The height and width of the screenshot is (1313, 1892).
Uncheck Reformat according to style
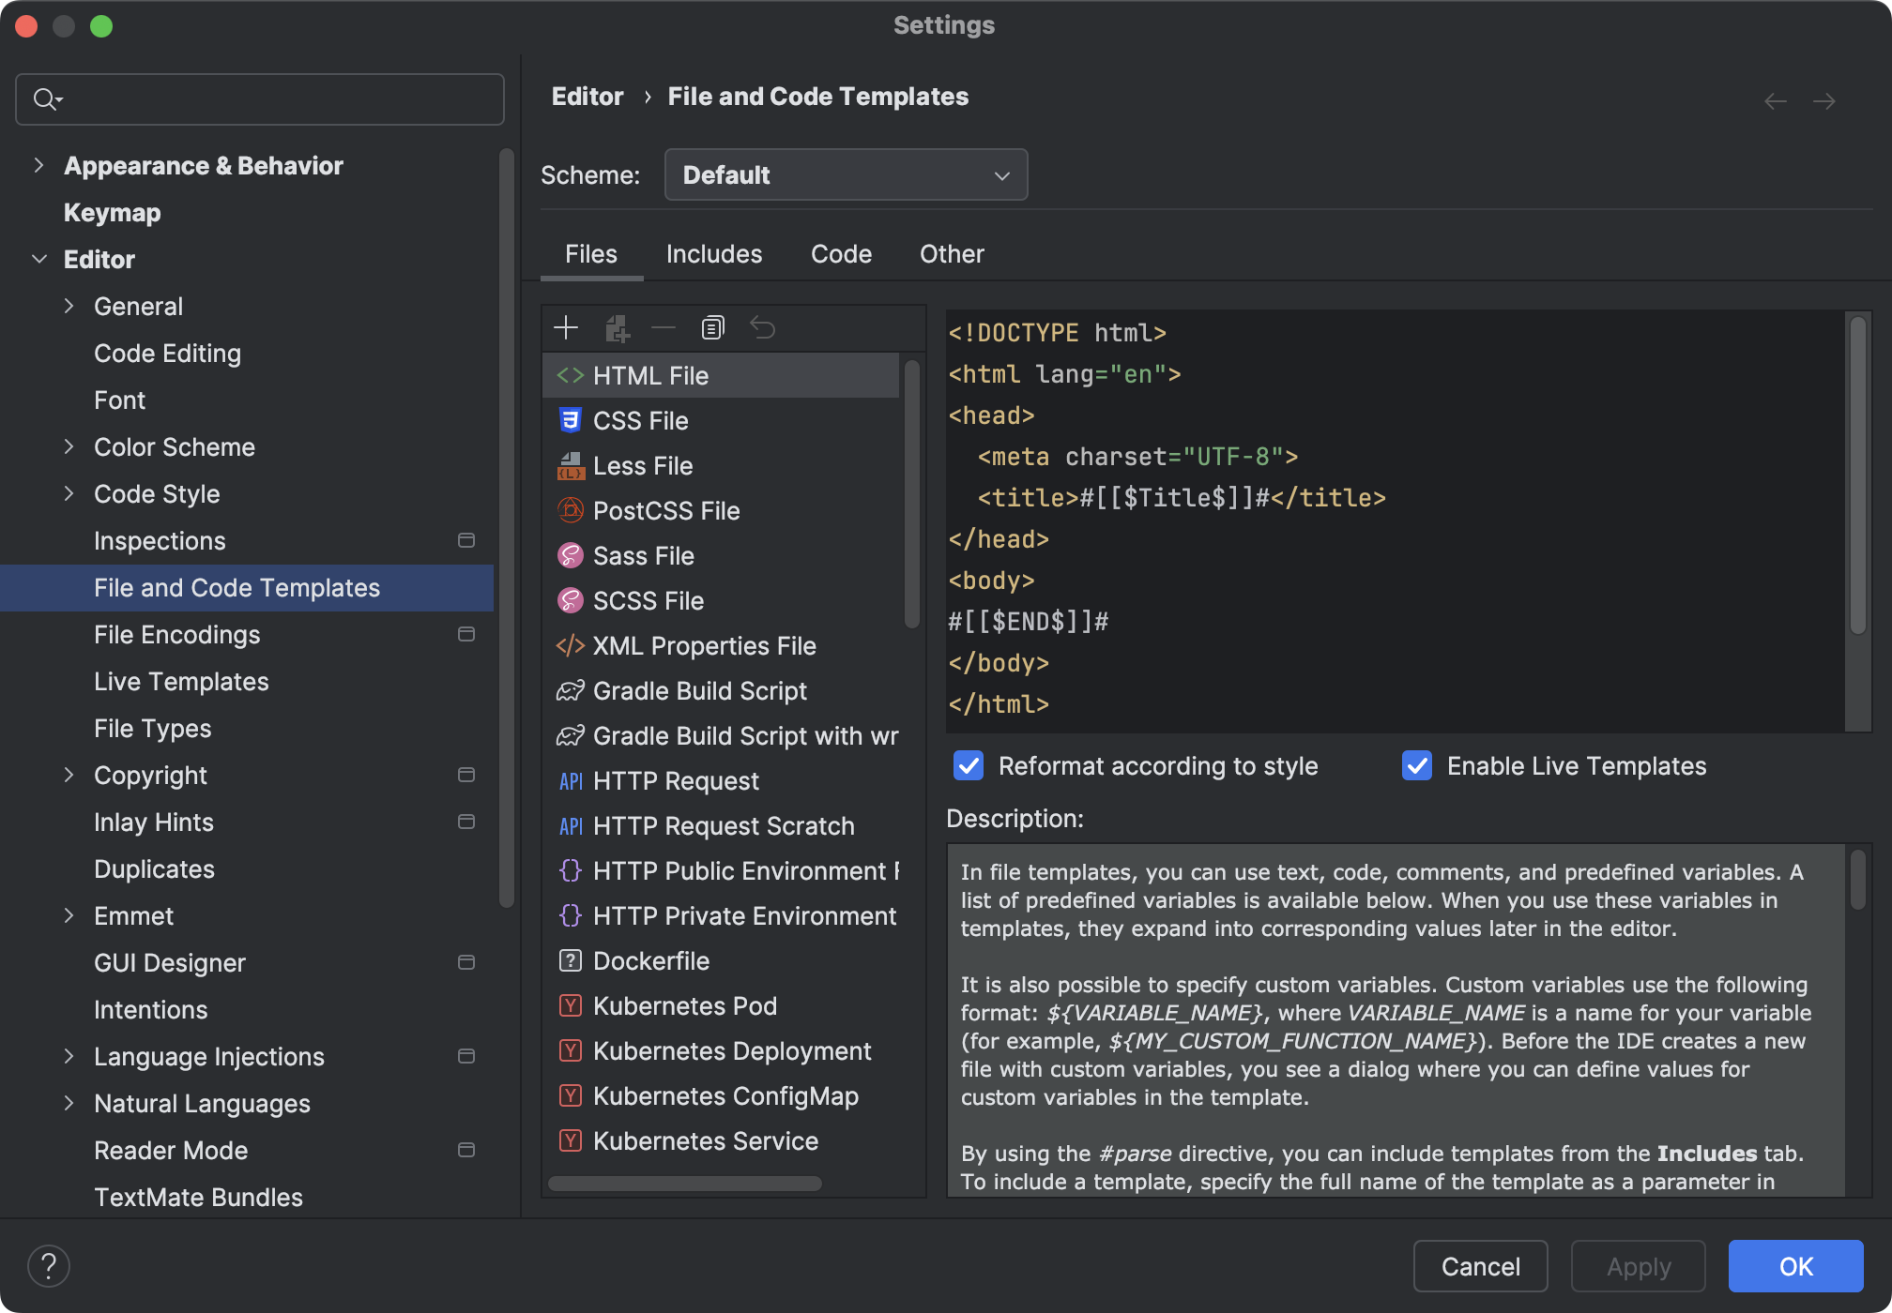968,765
